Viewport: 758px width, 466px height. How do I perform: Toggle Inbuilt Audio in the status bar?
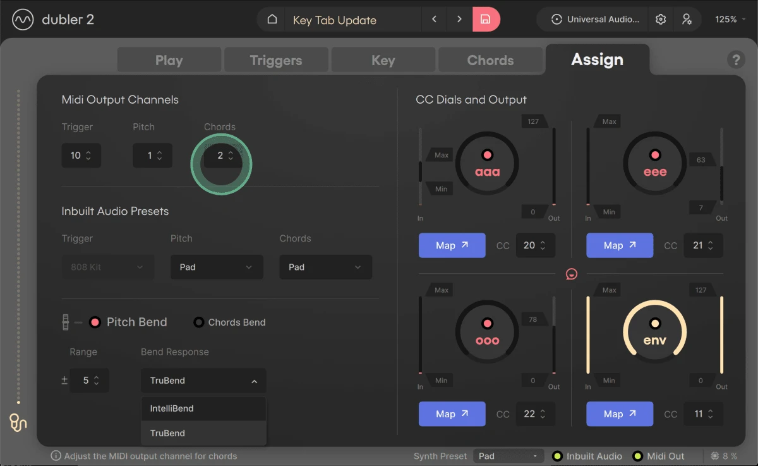[557, 456]
